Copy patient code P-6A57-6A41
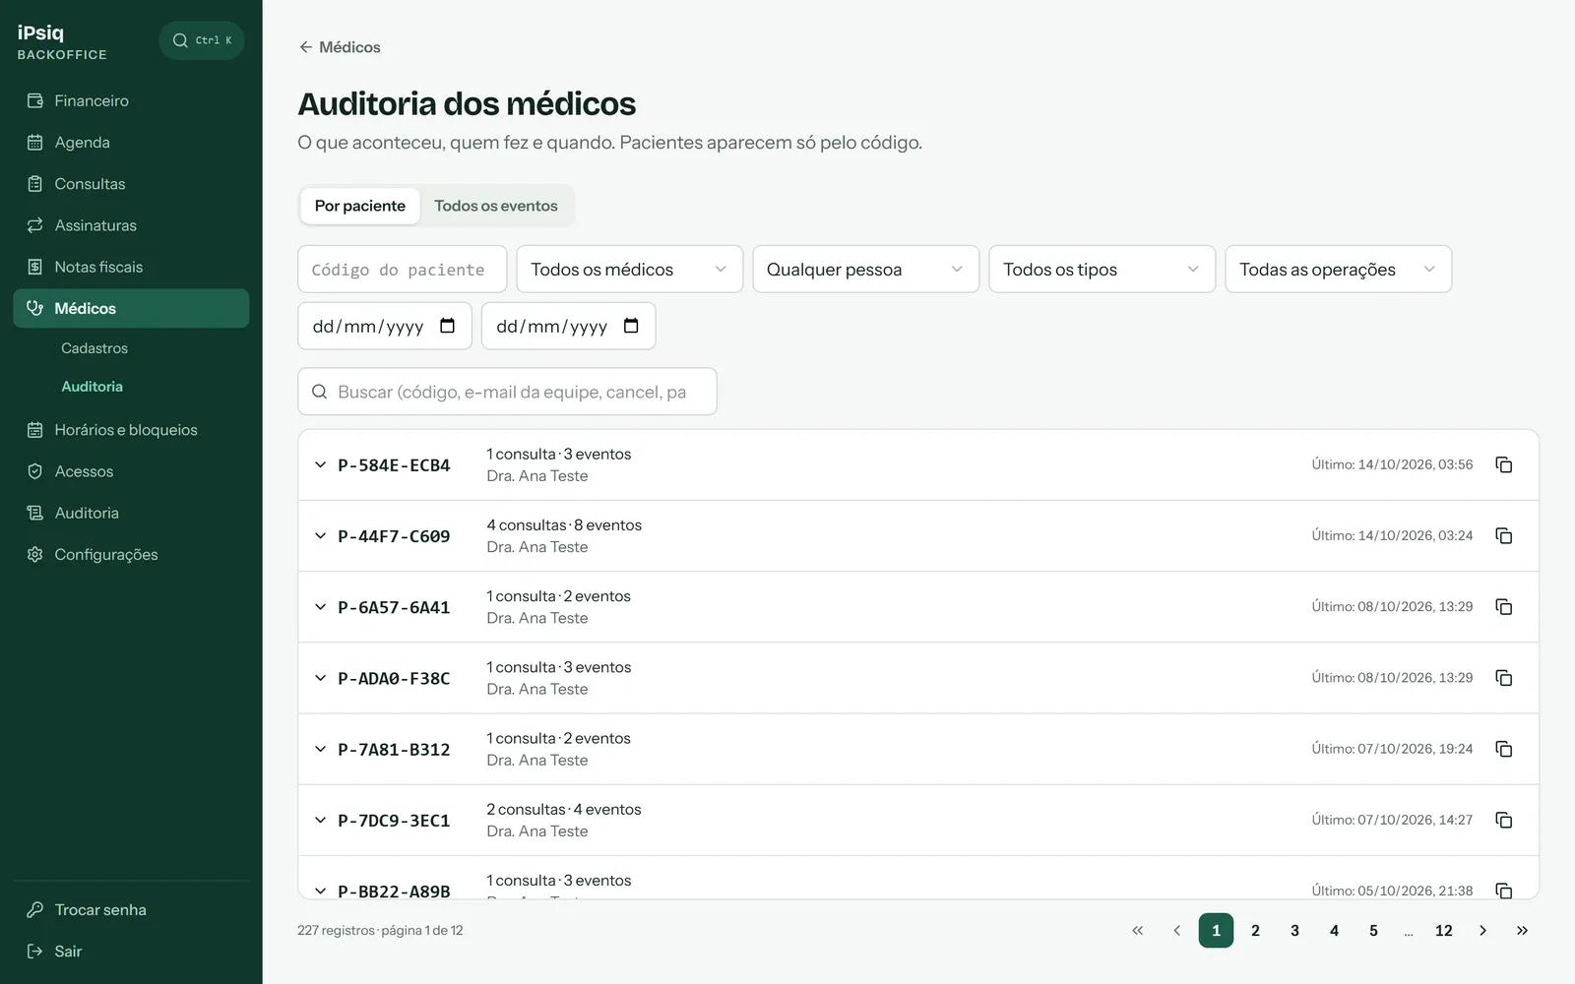 click(x=1503, y=607)
